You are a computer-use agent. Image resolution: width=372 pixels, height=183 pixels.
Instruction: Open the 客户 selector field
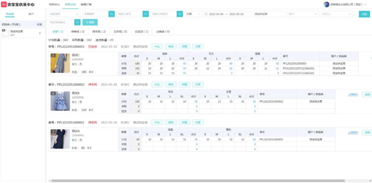(x=302, y=14)
